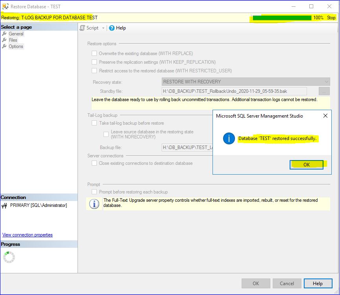This screenshot has height=295, width=340.
Task: Open the Help icon in the toolbar
Action: click(x=112, y=28)
